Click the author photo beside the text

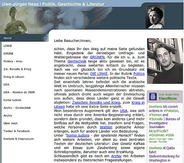(x=165, y=61)
